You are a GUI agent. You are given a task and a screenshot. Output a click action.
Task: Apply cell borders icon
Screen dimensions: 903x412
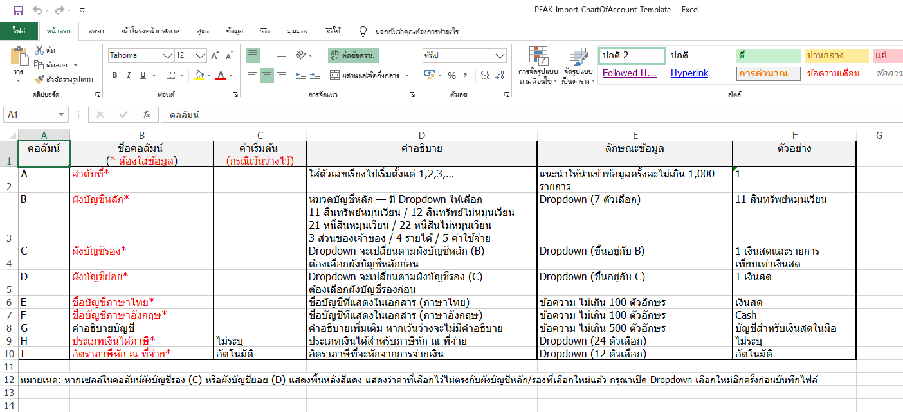169,75
